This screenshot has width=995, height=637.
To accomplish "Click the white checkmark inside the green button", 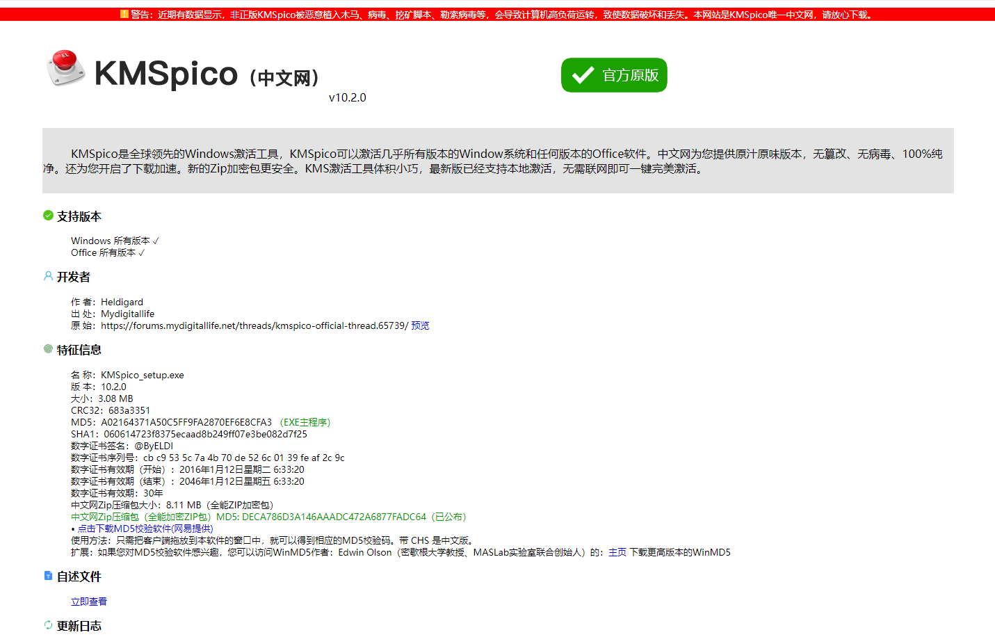I will point(584,74).
